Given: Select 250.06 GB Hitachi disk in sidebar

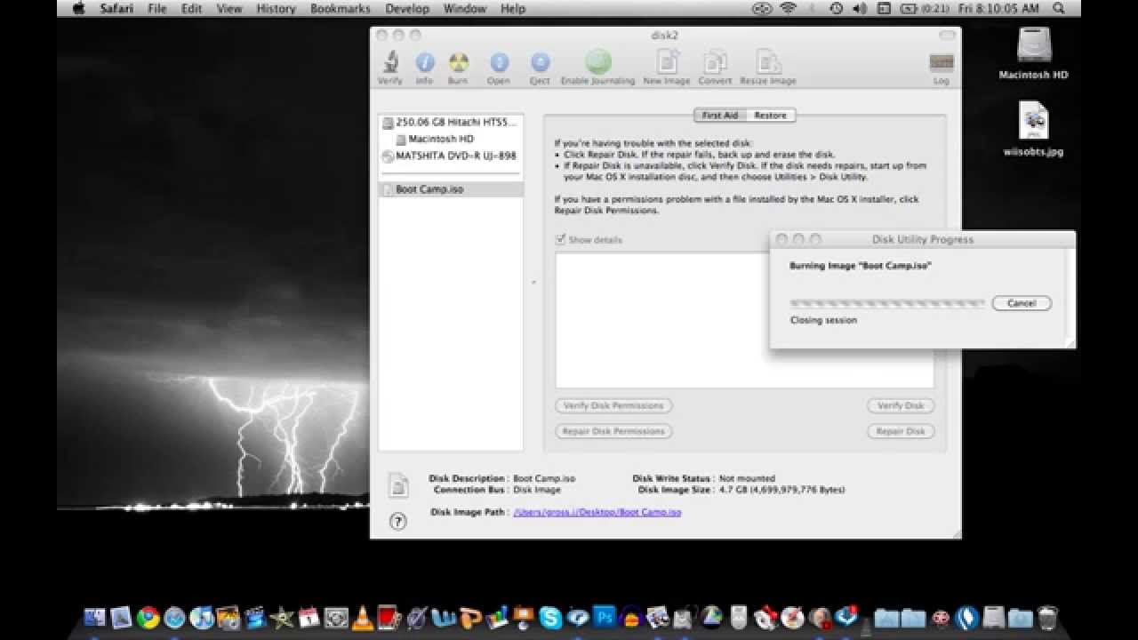Looking at the screenshot, I should (x=451, y=123).
